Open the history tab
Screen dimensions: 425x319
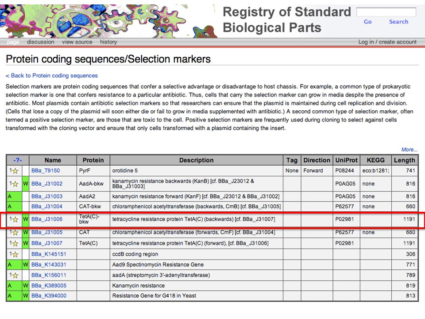pyautogui.click(x=108, y=42)
